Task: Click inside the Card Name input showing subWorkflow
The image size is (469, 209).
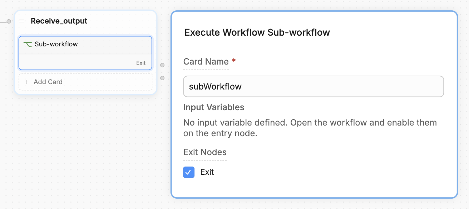Action: click(x=314, y=86)
